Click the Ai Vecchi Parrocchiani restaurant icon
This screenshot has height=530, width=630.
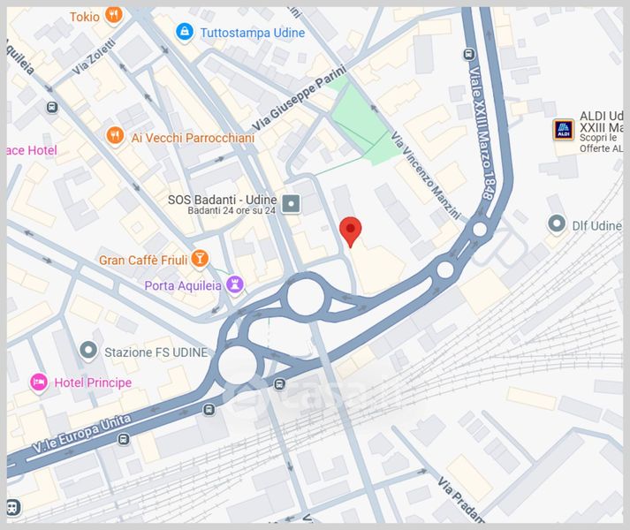[115, 136]
